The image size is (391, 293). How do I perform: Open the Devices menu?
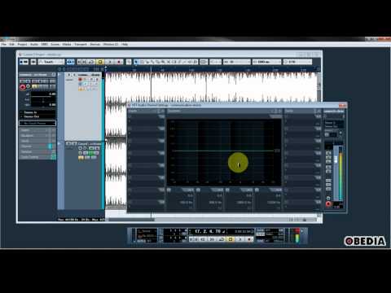(95, 44)
